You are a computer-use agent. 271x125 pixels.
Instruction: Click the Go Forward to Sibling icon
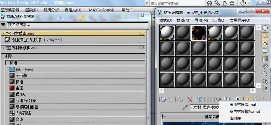tap(263, 99)
